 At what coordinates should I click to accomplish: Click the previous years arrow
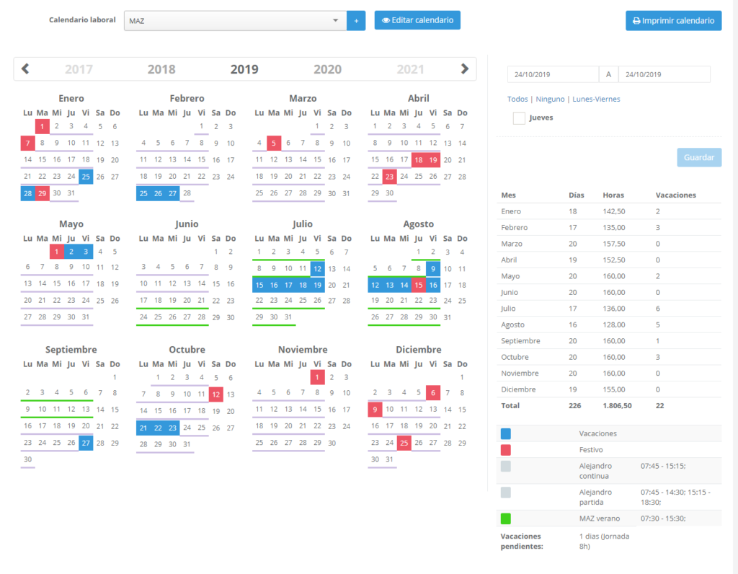tap(25, 69)
